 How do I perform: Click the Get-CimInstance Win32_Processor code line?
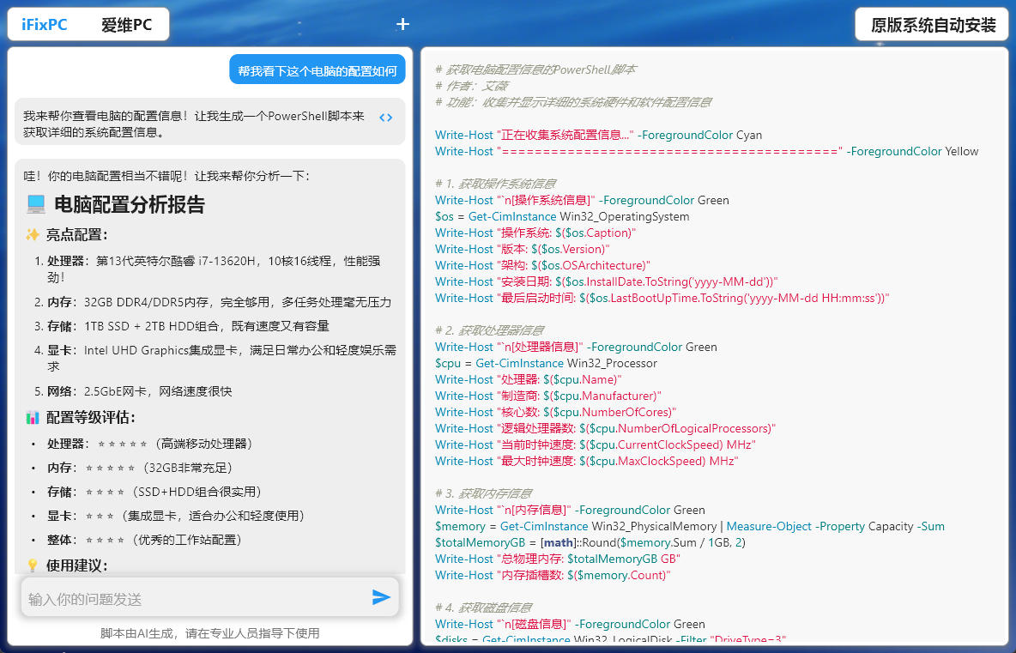pyautogui.click(x=546, y=363)
